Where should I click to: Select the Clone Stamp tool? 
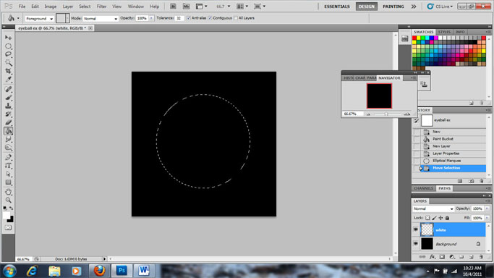pyautogui.click(x=8, y=106)
